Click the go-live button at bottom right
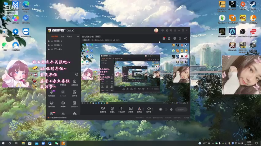The image size is (261, 146). 181,109
